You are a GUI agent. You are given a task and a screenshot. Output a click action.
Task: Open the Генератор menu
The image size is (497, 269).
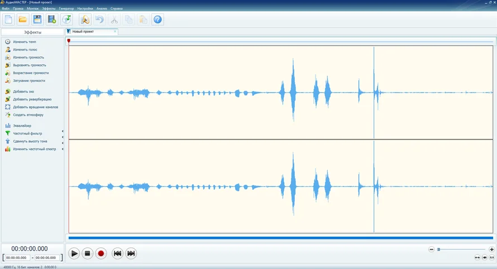click(66, 8)
